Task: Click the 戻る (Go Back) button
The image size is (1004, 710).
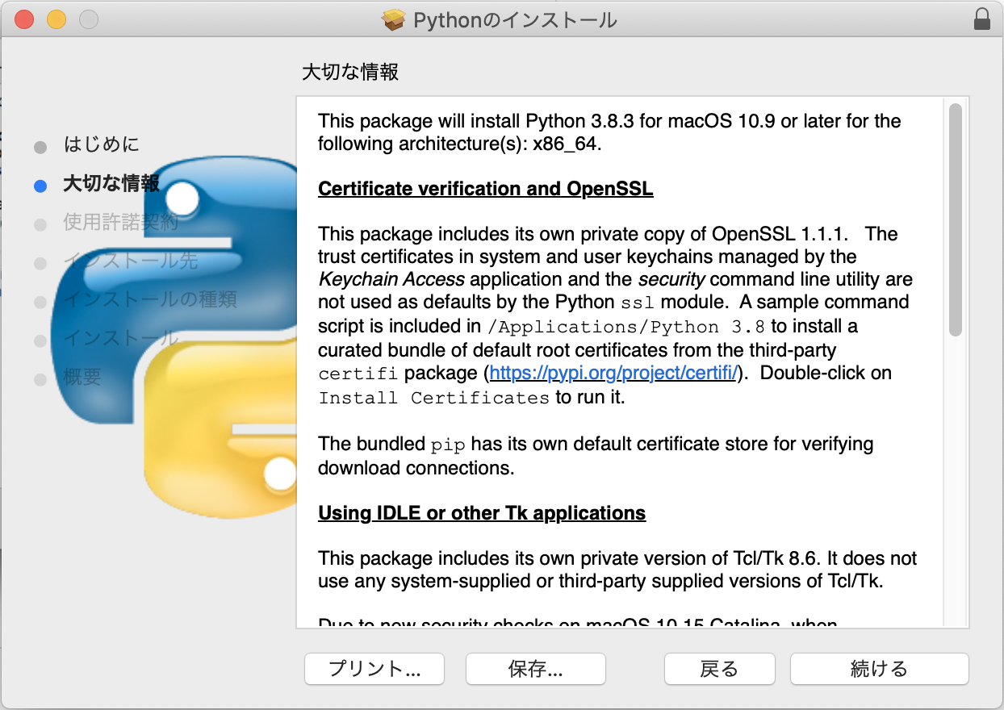Action: click(x=719, y=669)
